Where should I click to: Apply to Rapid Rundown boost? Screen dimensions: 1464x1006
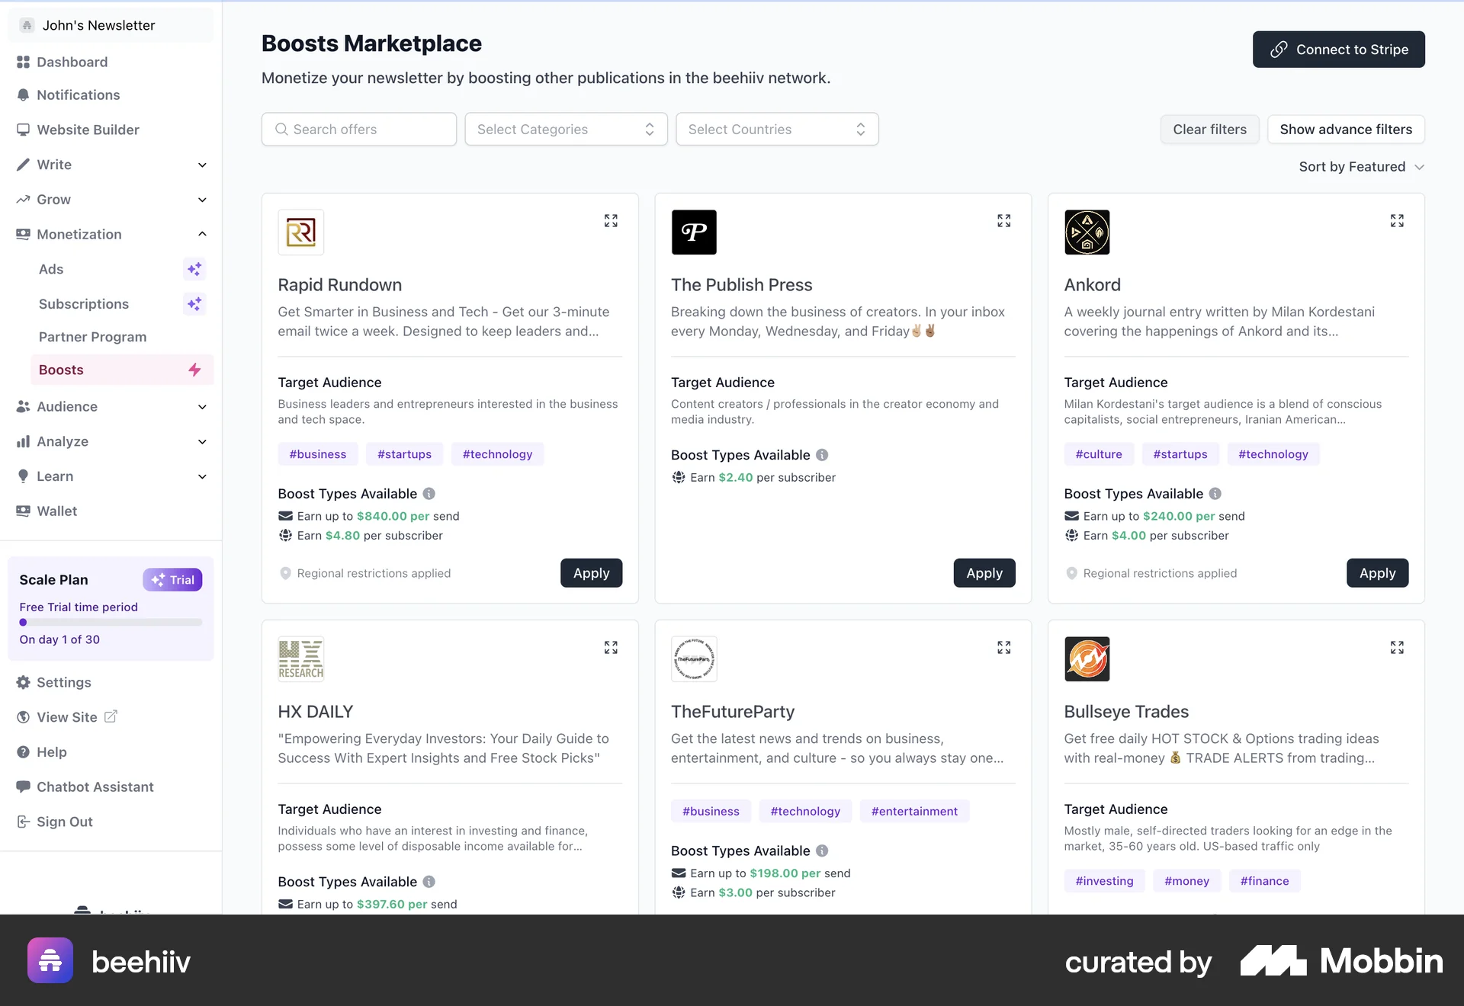pyautogui.click(x=592, y=573)
